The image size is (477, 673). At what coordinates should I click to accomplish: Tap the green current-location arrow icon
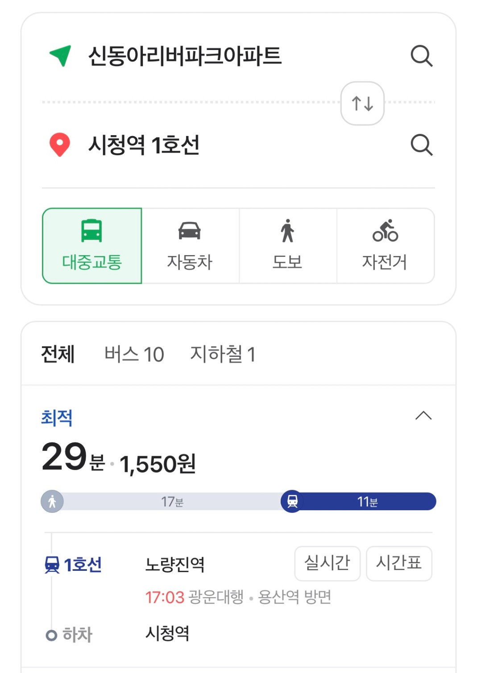pos(60,56)
